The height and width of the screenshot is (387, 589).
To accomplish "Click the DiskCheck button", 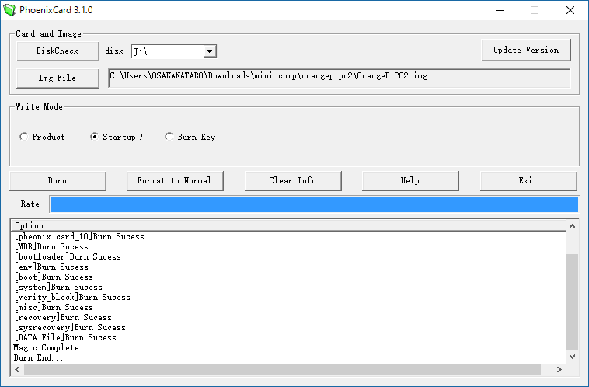I will click(58, 51).
